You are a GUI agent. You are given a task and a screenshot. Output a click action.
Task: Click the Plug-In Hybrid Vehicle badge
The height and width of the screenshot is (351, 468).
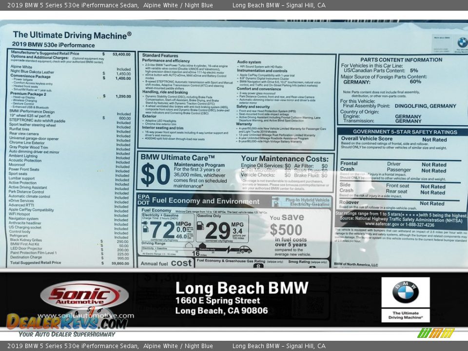[301, 202]
